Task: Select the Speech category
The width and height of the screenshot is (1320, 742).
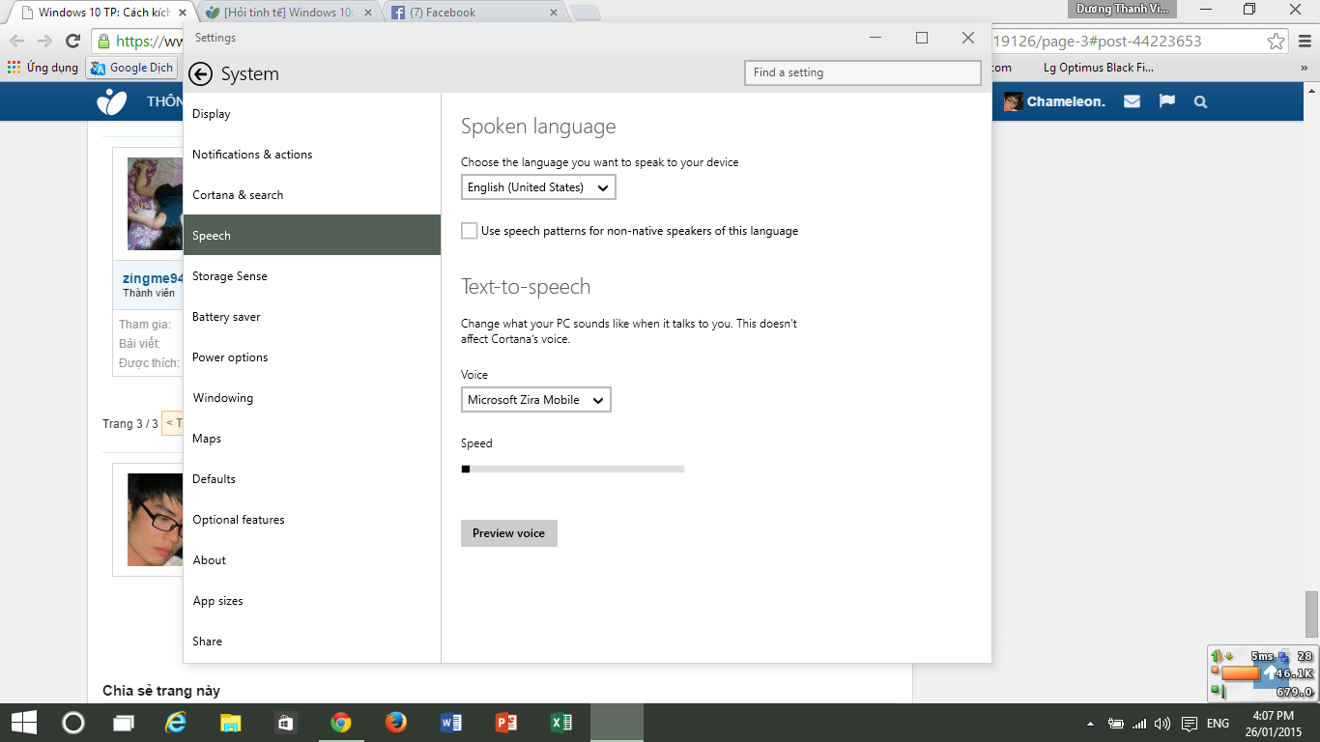Action: [312, 235]
